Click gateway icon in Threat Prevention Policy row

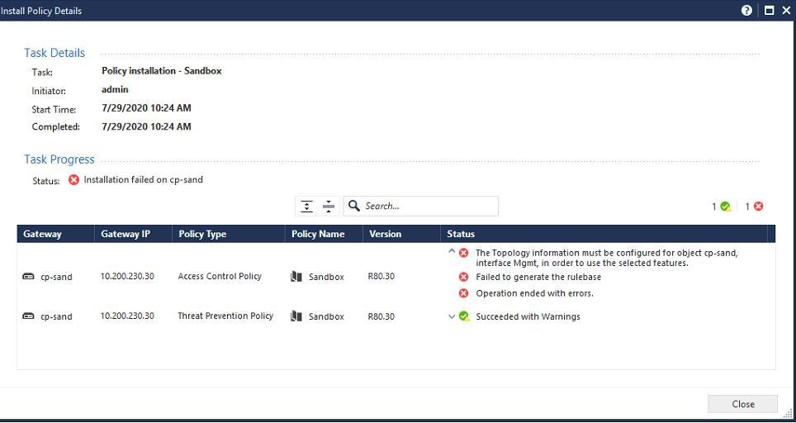pos(28,316)
